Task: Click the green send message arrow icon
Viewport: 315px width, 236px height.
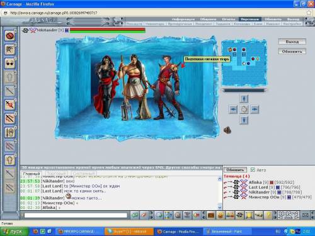Action: tap(135, 215)
